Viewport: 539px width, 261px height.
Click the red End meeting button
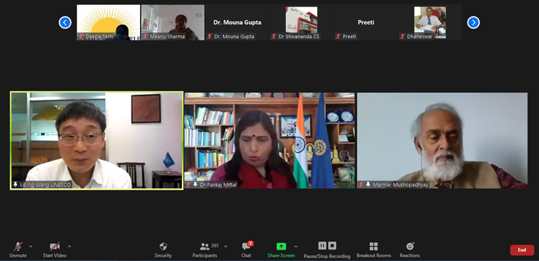tap(521, 250)
